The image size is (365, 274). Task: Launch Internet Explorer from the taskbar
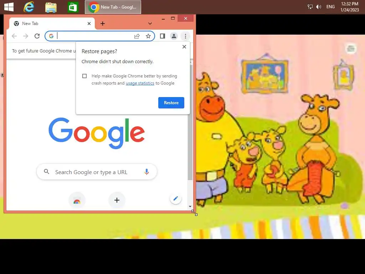click(29, 7)
